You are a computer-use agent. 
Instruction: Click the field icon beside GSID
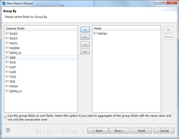click(x=7, y=72)
